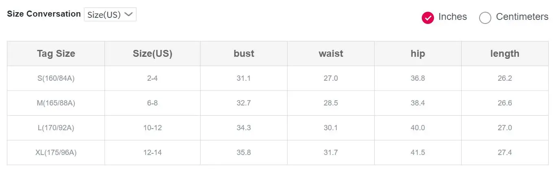The height and width of the screenshot is (172, 556).
Task: Select the S(160/84A) tag size row
Action: (278, 78)
